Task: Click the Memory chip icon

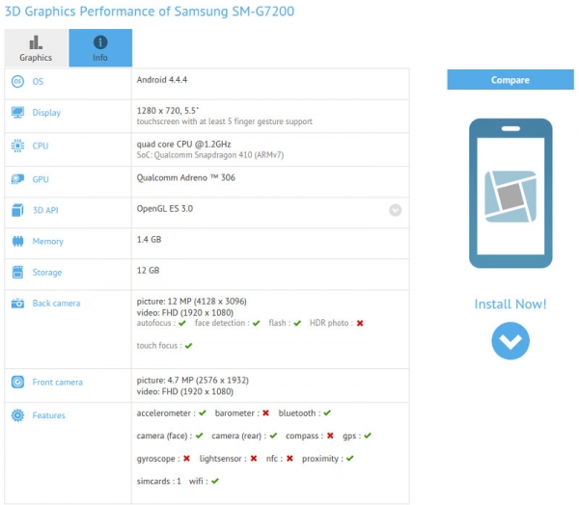Action: click(17, 241)
